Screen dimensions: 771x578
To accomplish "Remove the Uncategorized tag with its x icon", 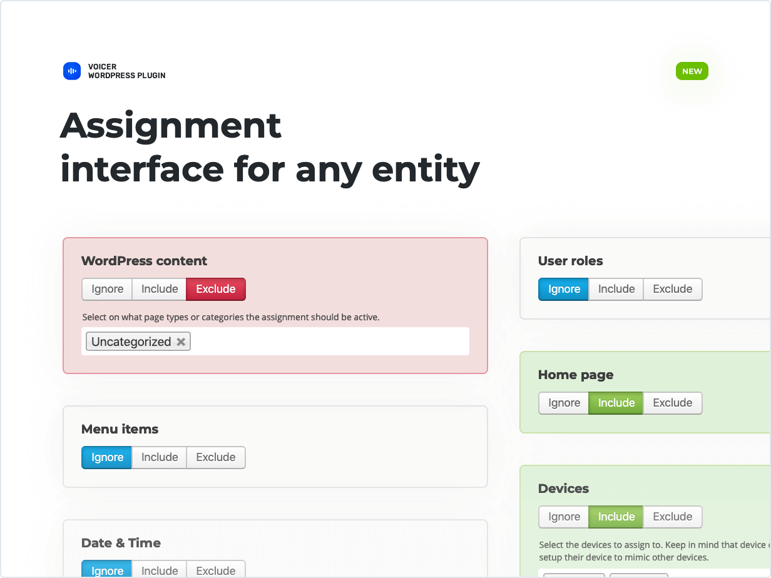I will coord(181,342).
